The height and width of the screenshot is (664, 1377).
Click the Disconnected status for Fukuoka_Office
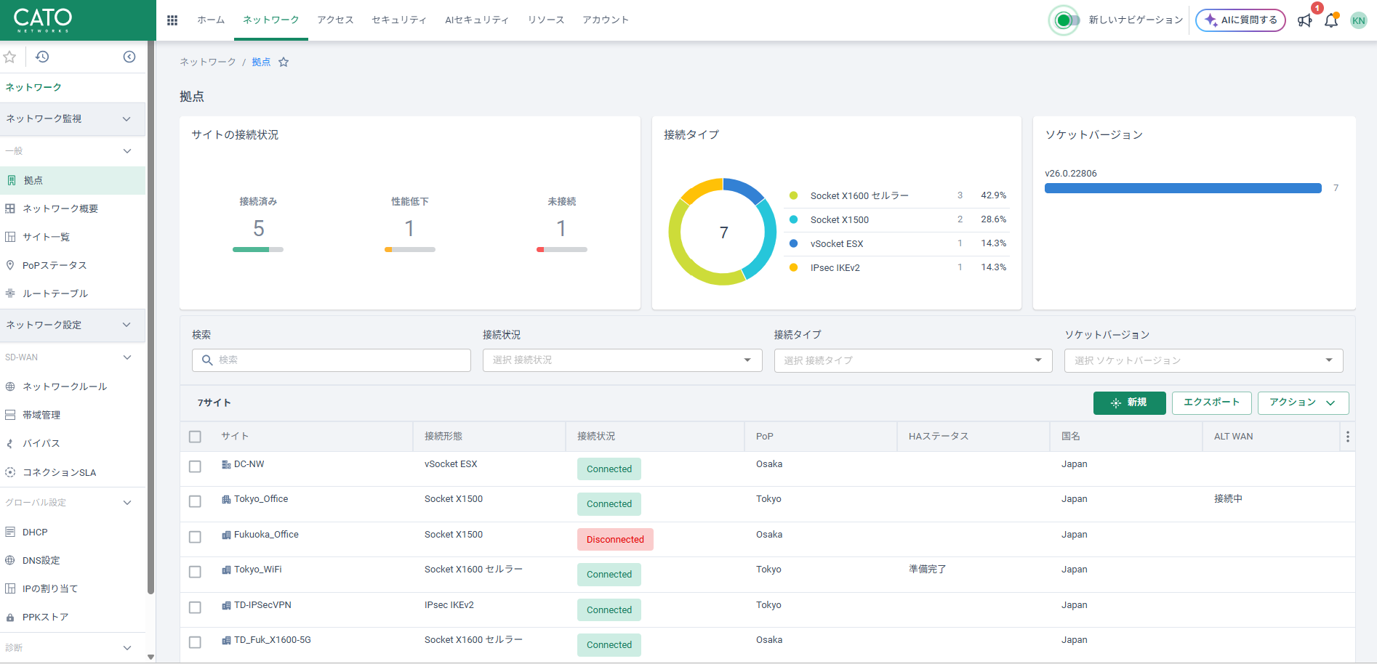(615, 540)
